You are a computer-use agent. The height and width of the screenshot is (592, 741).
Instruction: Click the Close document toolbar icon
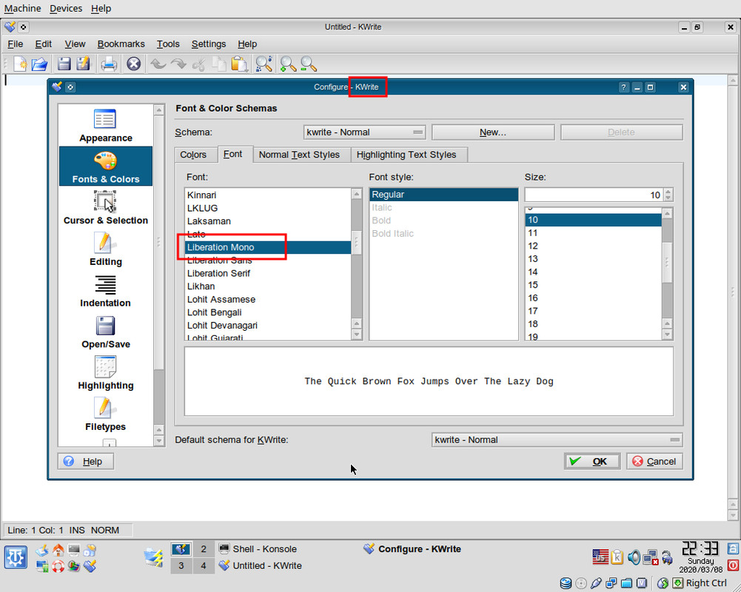134,64
